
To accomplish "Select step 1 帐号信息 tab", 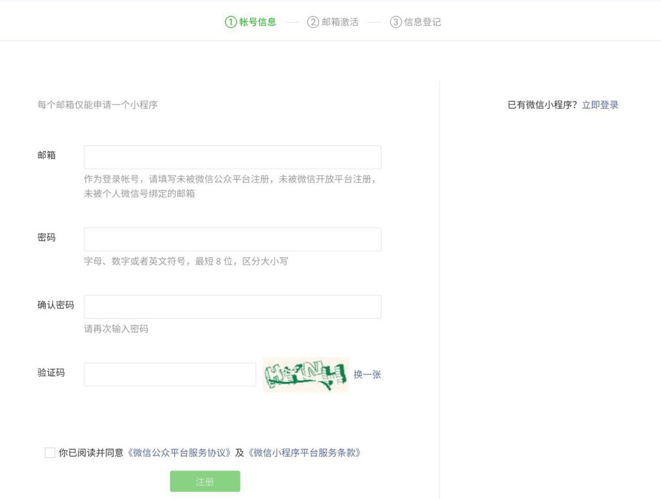I will coord(250,22).
